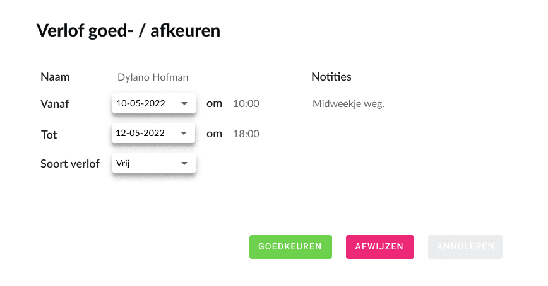548x286 pixels.
Task: Click the employee name Dylano Hofman
Action: [153, 77]
